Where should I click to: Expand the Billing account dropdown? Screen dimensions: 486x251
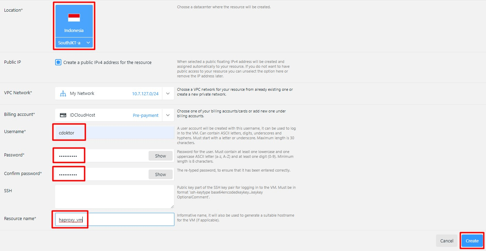168,115
